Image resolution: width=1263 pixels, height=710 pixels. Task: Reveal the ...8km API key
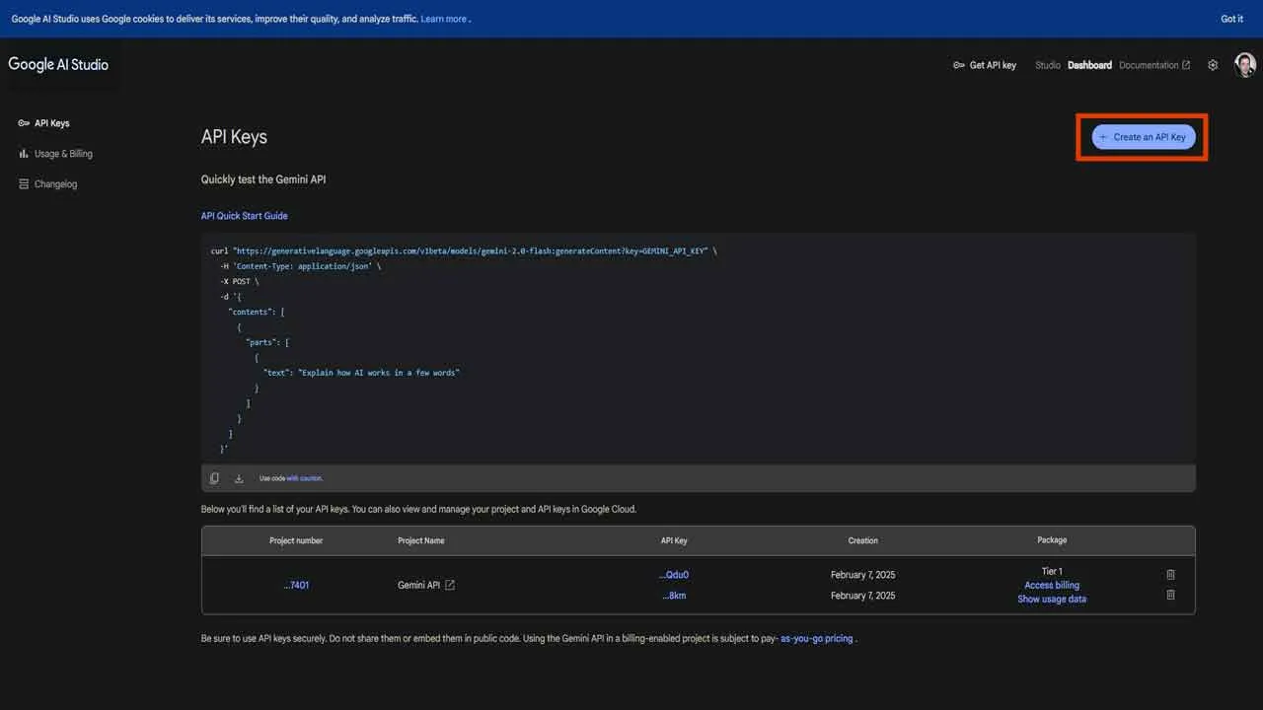click(x=674, y=596)
